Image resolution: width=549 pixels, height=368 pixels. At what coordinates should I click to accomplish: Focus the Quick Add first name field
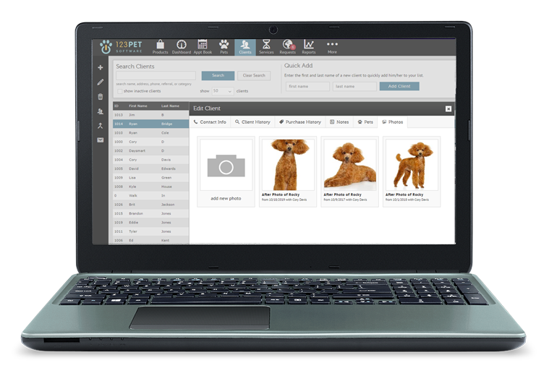point(307,86)
